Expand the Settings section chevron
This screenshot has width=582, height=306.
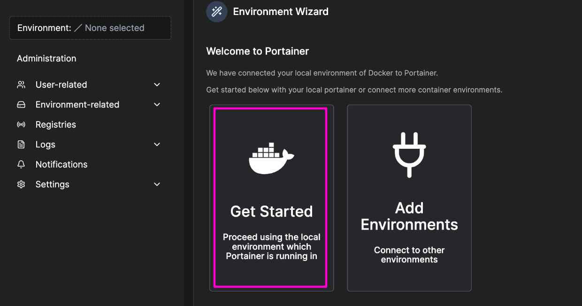click(157, 184)
